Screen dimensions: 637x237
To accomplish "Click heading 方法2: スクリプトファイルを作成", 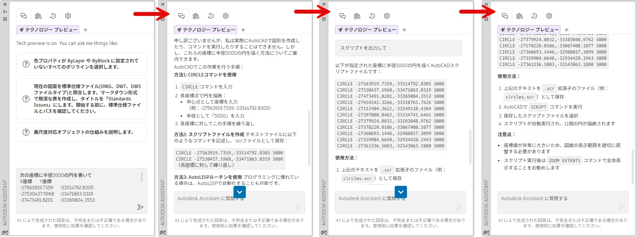I will pos(209,135).
